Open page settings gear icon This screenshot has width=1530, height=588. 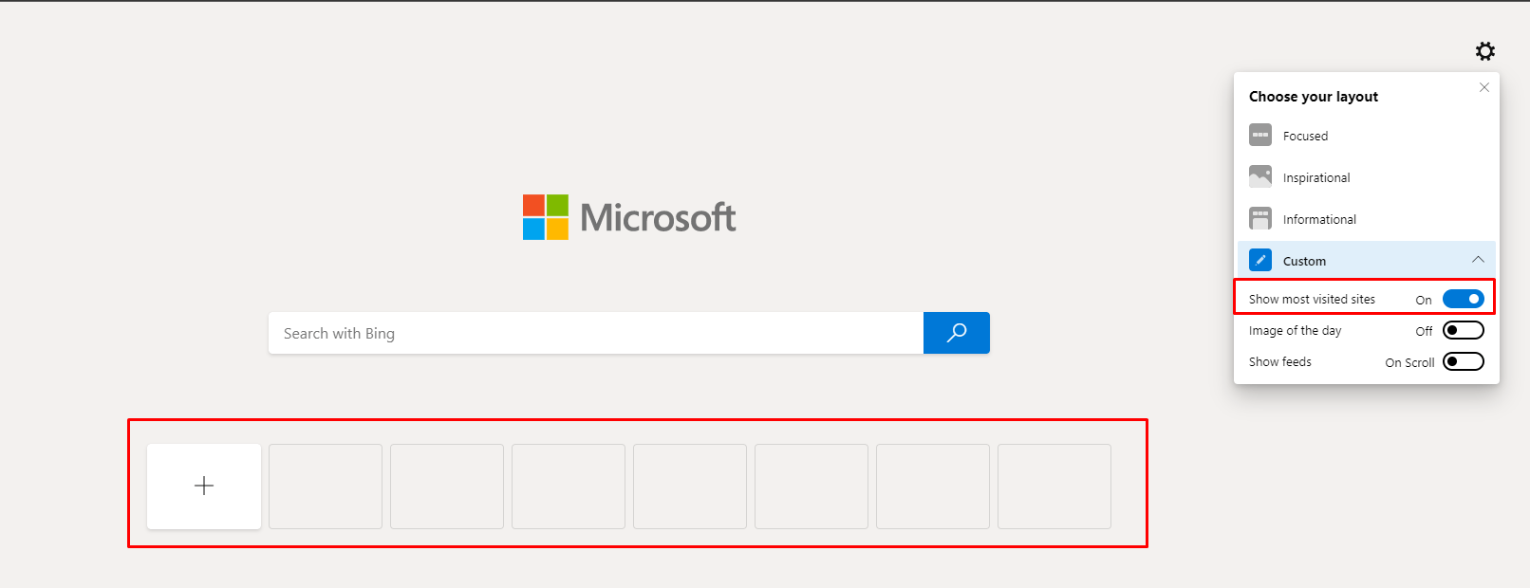click(1485, 51)
